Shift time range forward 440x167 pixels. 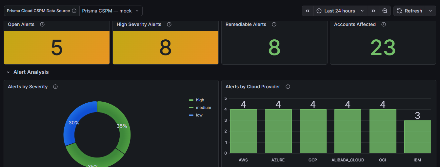(x=373, y=11)
